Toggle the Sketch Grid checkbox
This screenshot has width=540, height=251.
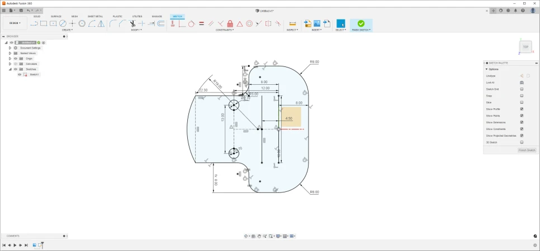tap(522, 89)
